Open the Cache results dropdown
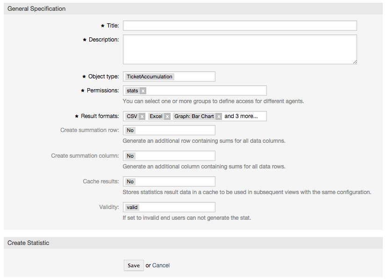The height and width of the screenshot is (279, 387). tap(169, 181)
